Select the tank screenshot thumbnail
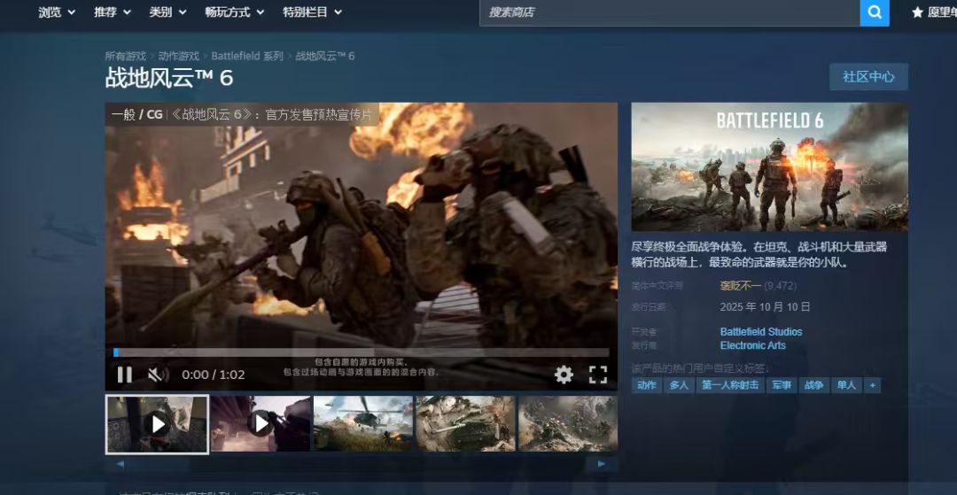 (x=466, y=423)
